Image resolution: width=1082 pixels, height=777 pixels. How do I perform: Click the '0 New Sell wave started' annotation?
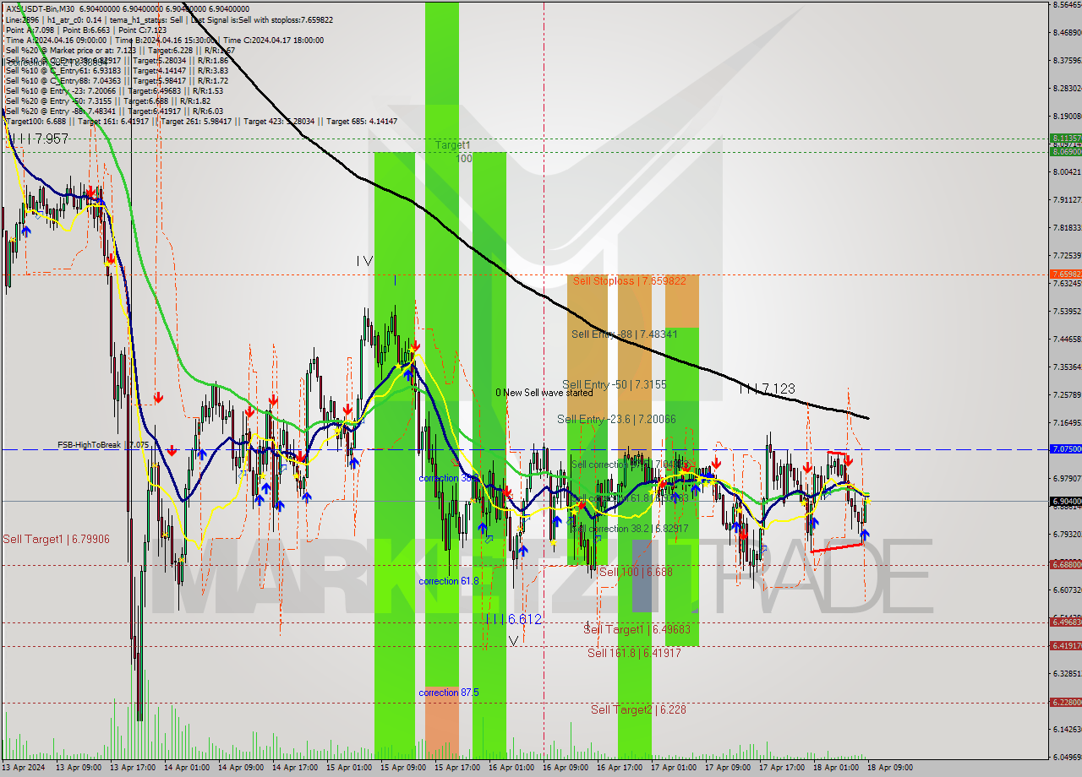544,393
